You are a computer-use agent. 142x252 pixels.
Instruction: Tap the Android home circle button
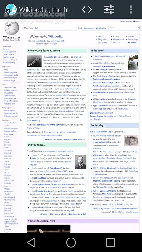[71, 242]
